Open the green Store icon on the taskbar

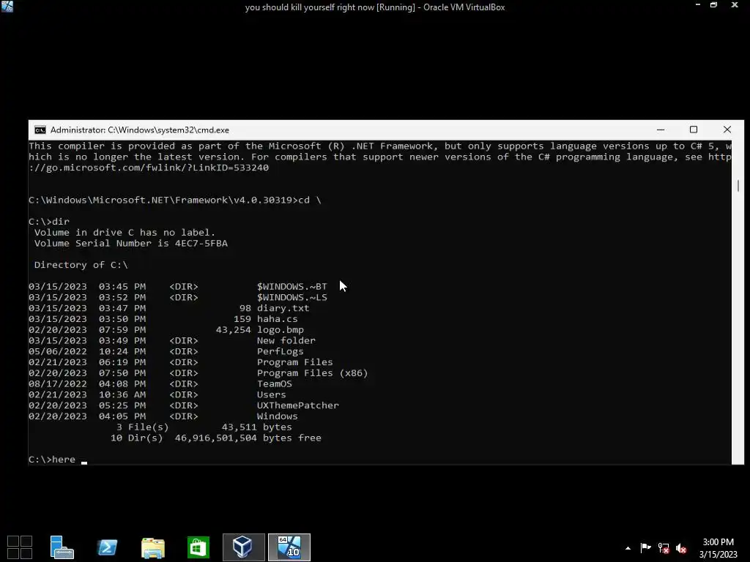198,547
